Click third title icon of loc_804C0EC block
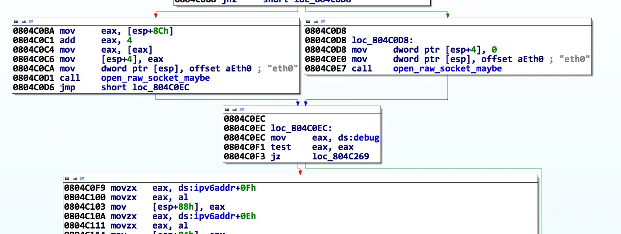The width and height of the screenshot is (621, 234). point(242,110)
